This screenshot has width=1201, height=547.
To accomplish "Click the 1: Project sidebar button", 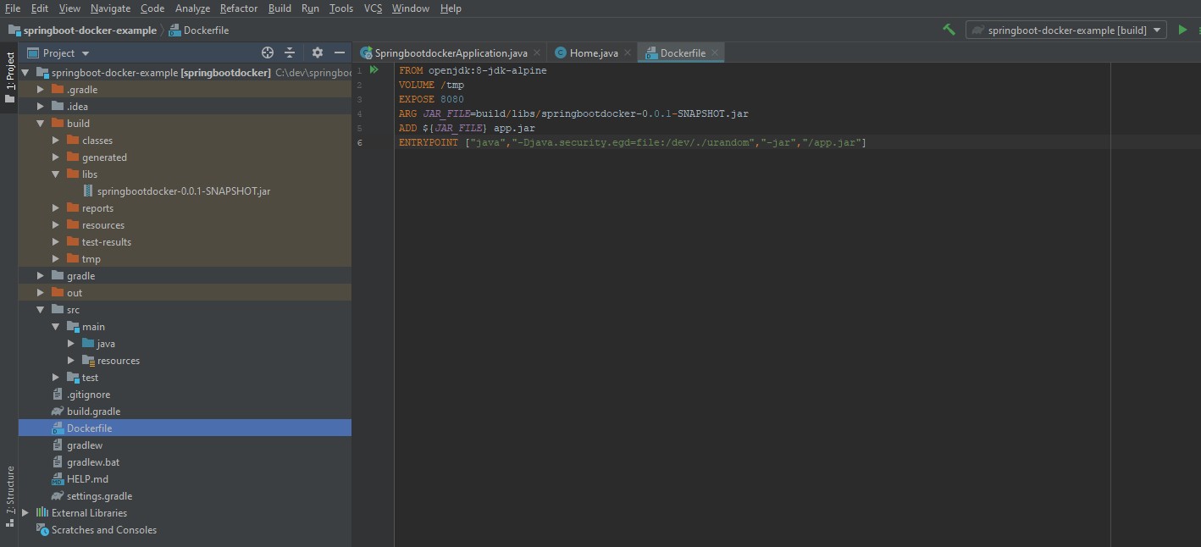I will 9,64.
